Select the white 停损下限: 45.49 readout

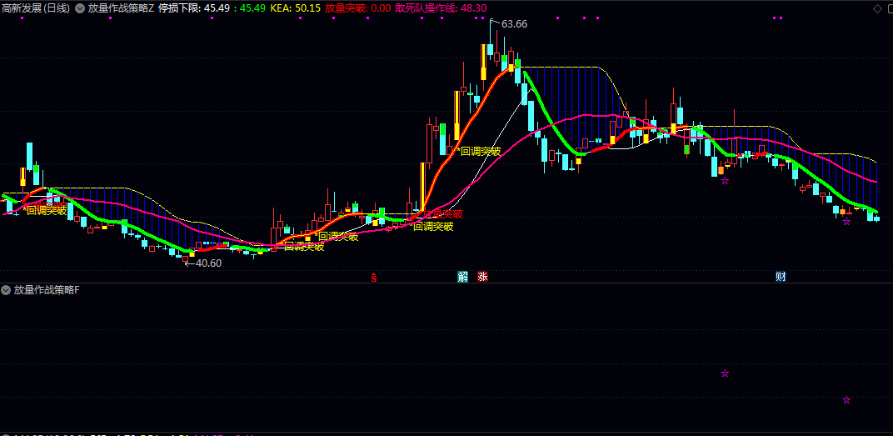tap(194, 8)
